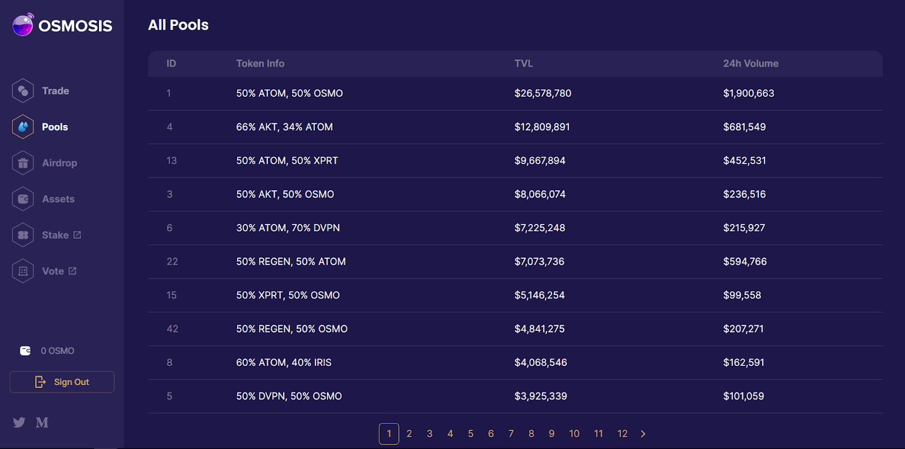The width and height of the screenshot is (905, 449).
Task: Click pool ID 42 in the table
Action: coord(173,329)
